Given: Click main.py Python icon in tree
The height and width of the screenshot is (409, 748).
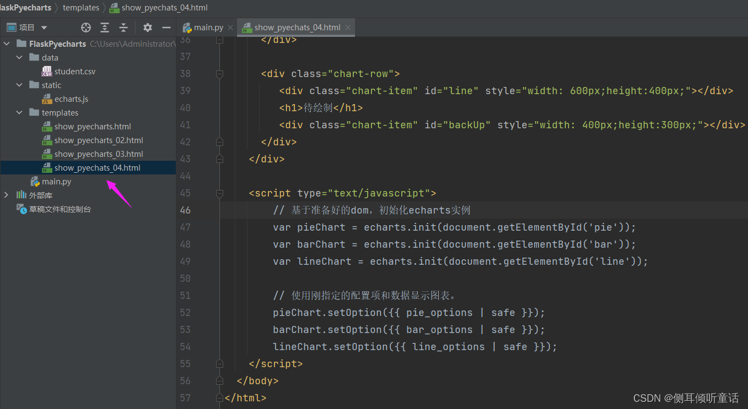Looking at the screenshot, I should 34,181.
